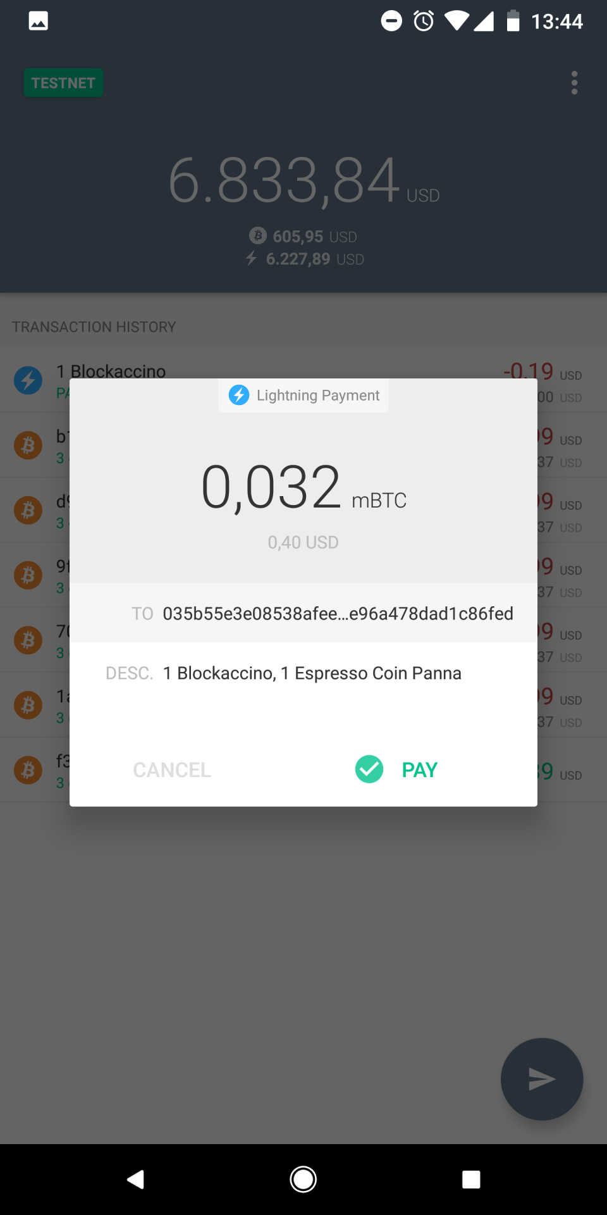Viewport: 607px width, 1215px height.
Task: Tap the green PAY checkmark icon
Action: coord(369,769)
